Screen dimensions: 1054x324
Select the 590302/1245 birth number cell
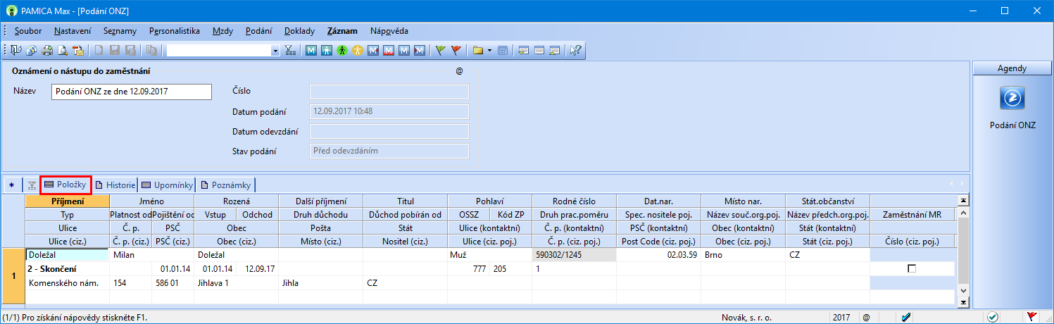(574, 255)
